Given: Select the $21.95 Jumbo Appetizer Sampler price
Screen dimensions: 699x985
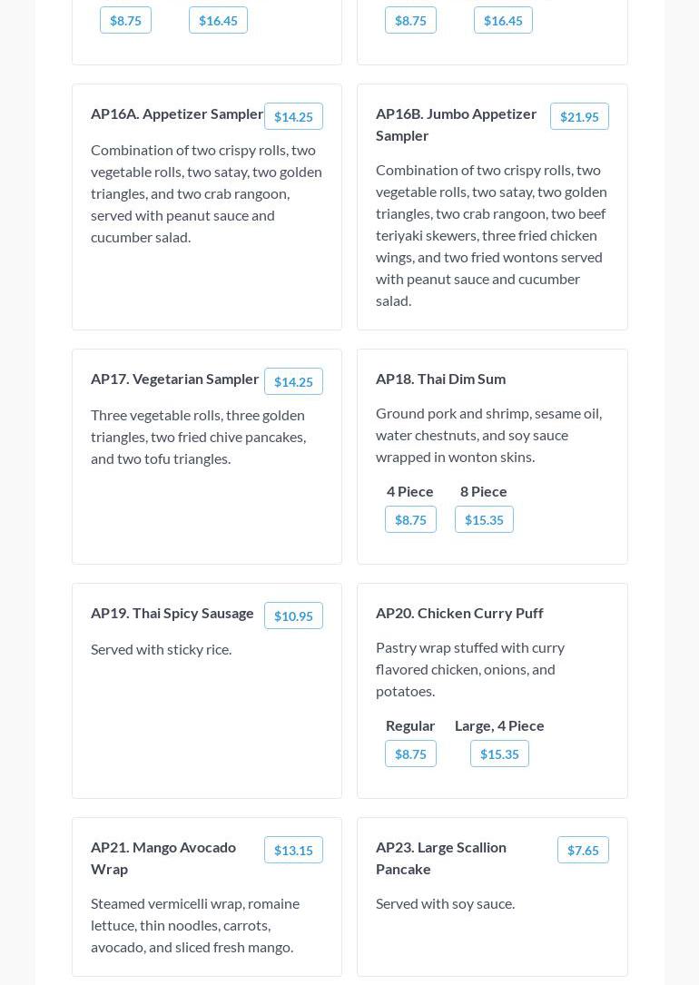Looking at the screenshot, I should pyautogui.click(x=579, y=116).
